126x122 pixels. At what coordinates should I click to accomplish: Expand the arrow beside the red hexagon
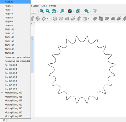pos(73,11)
